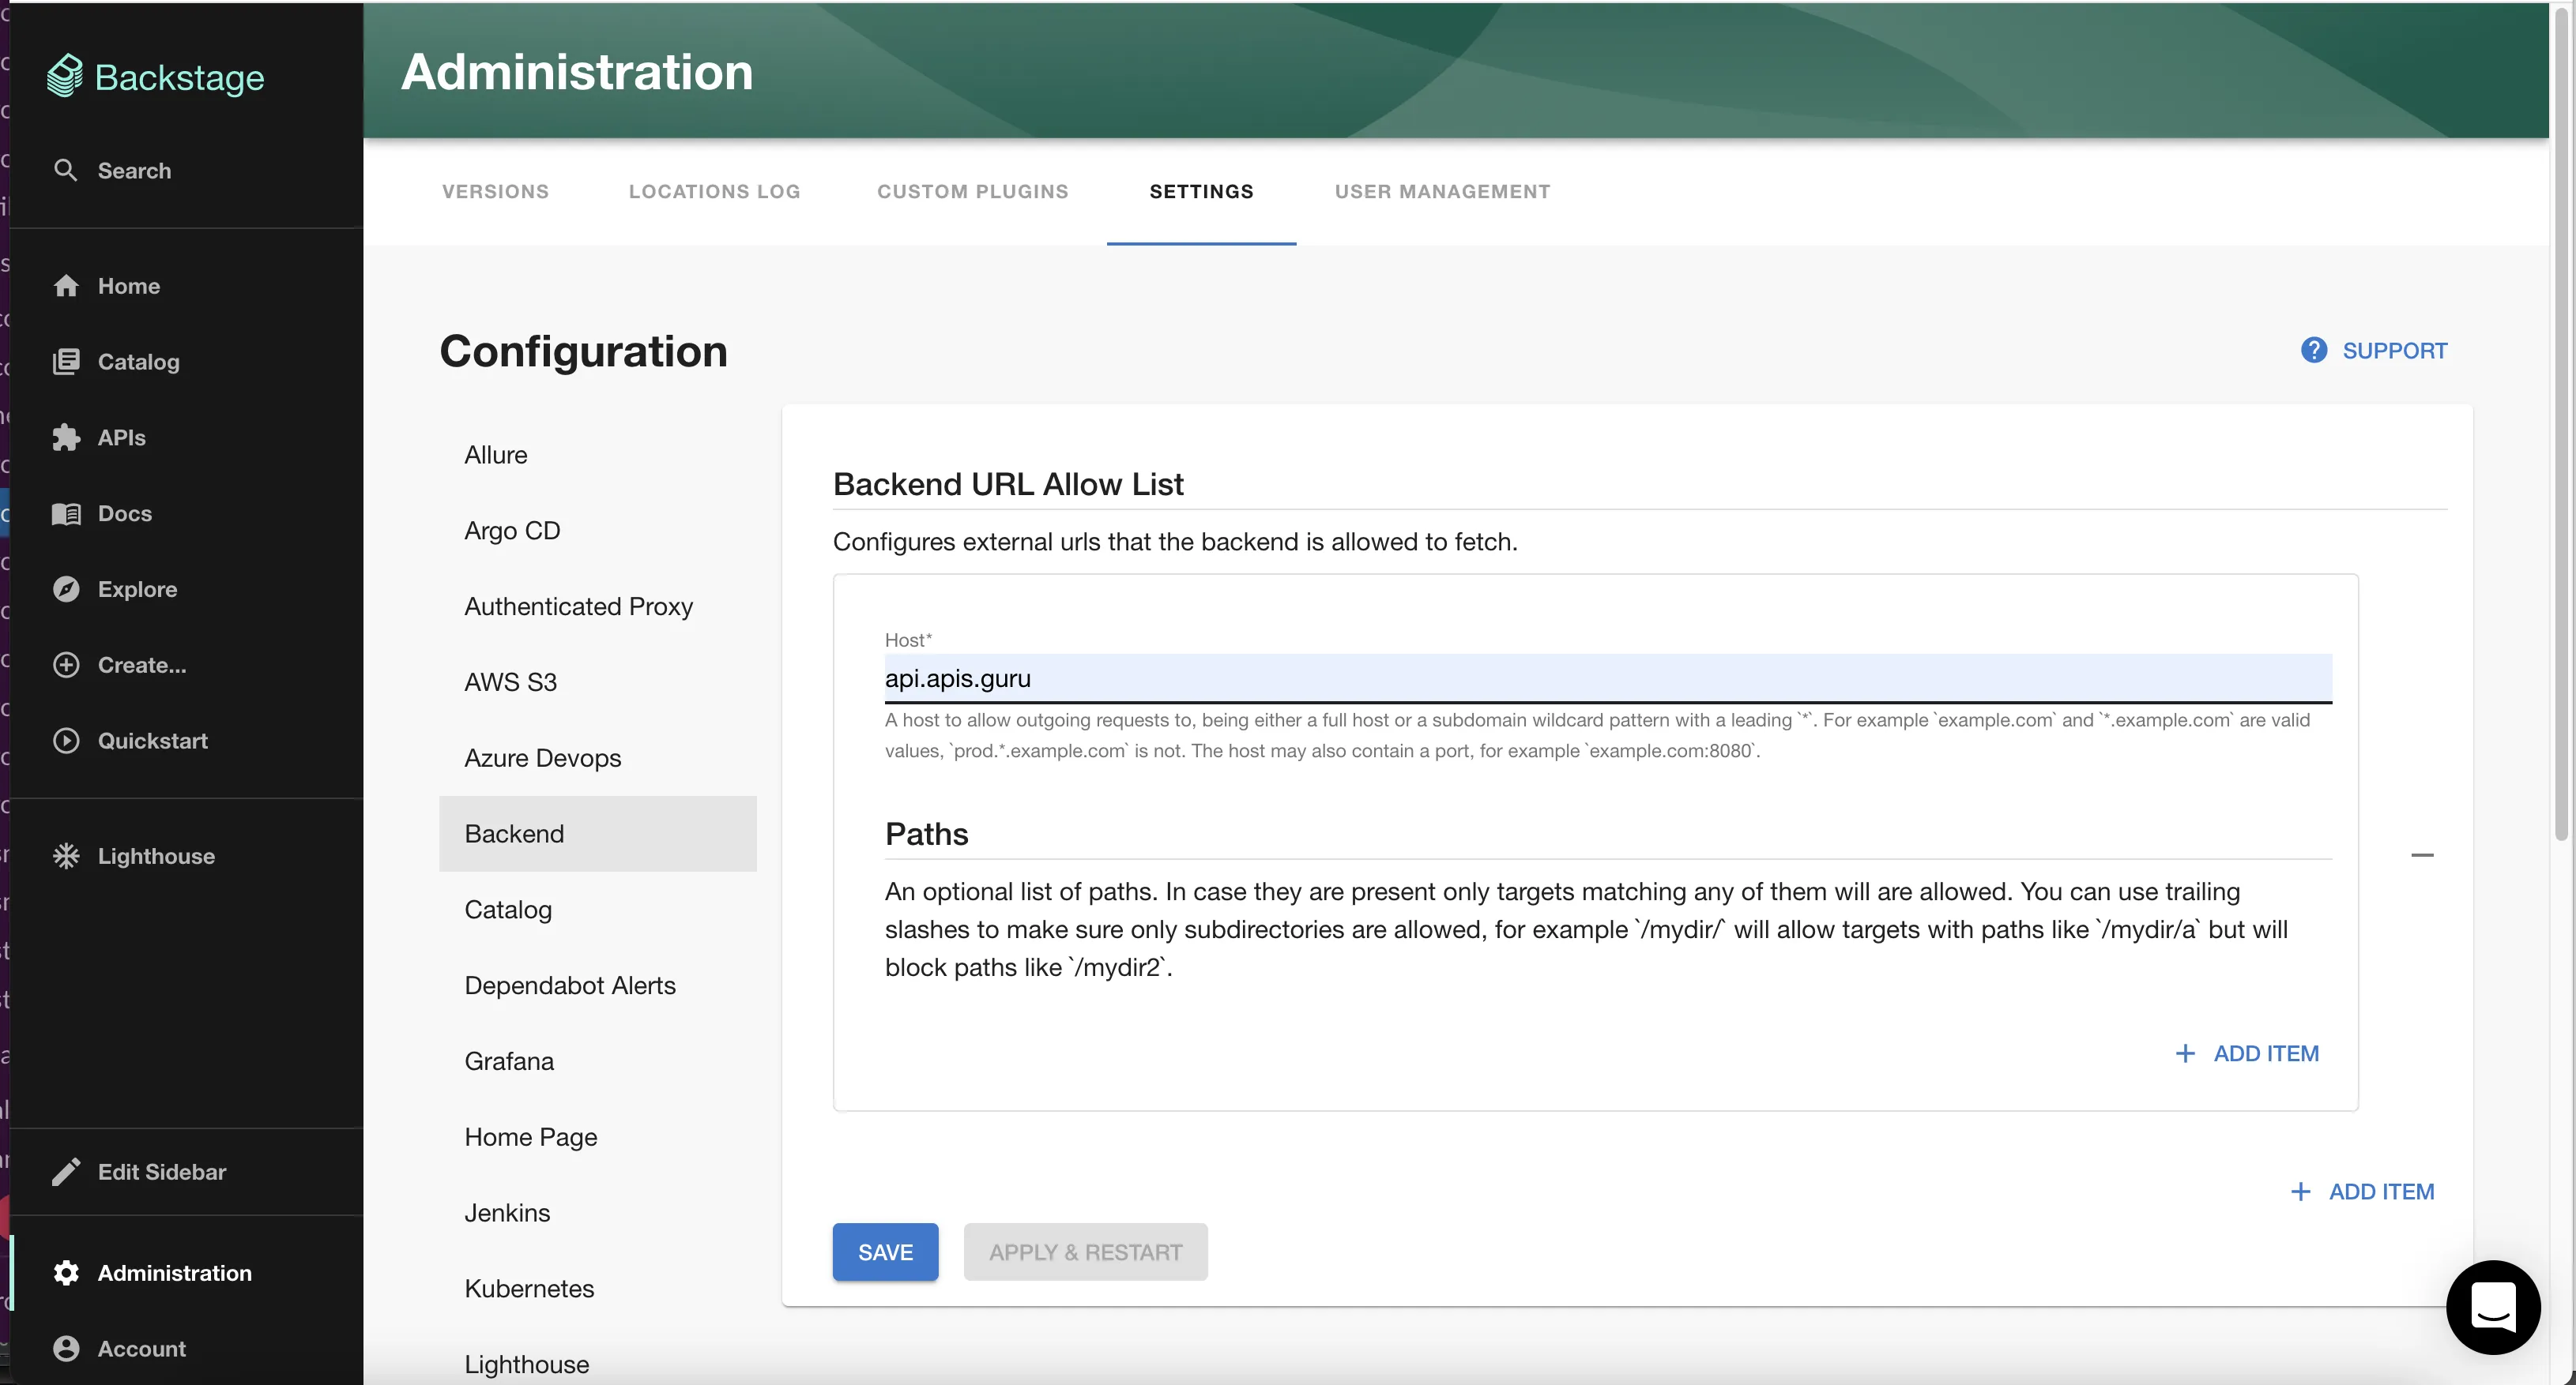Open Search via magnifier icon
The image size is (2576, 1385).
coord(65,171)
